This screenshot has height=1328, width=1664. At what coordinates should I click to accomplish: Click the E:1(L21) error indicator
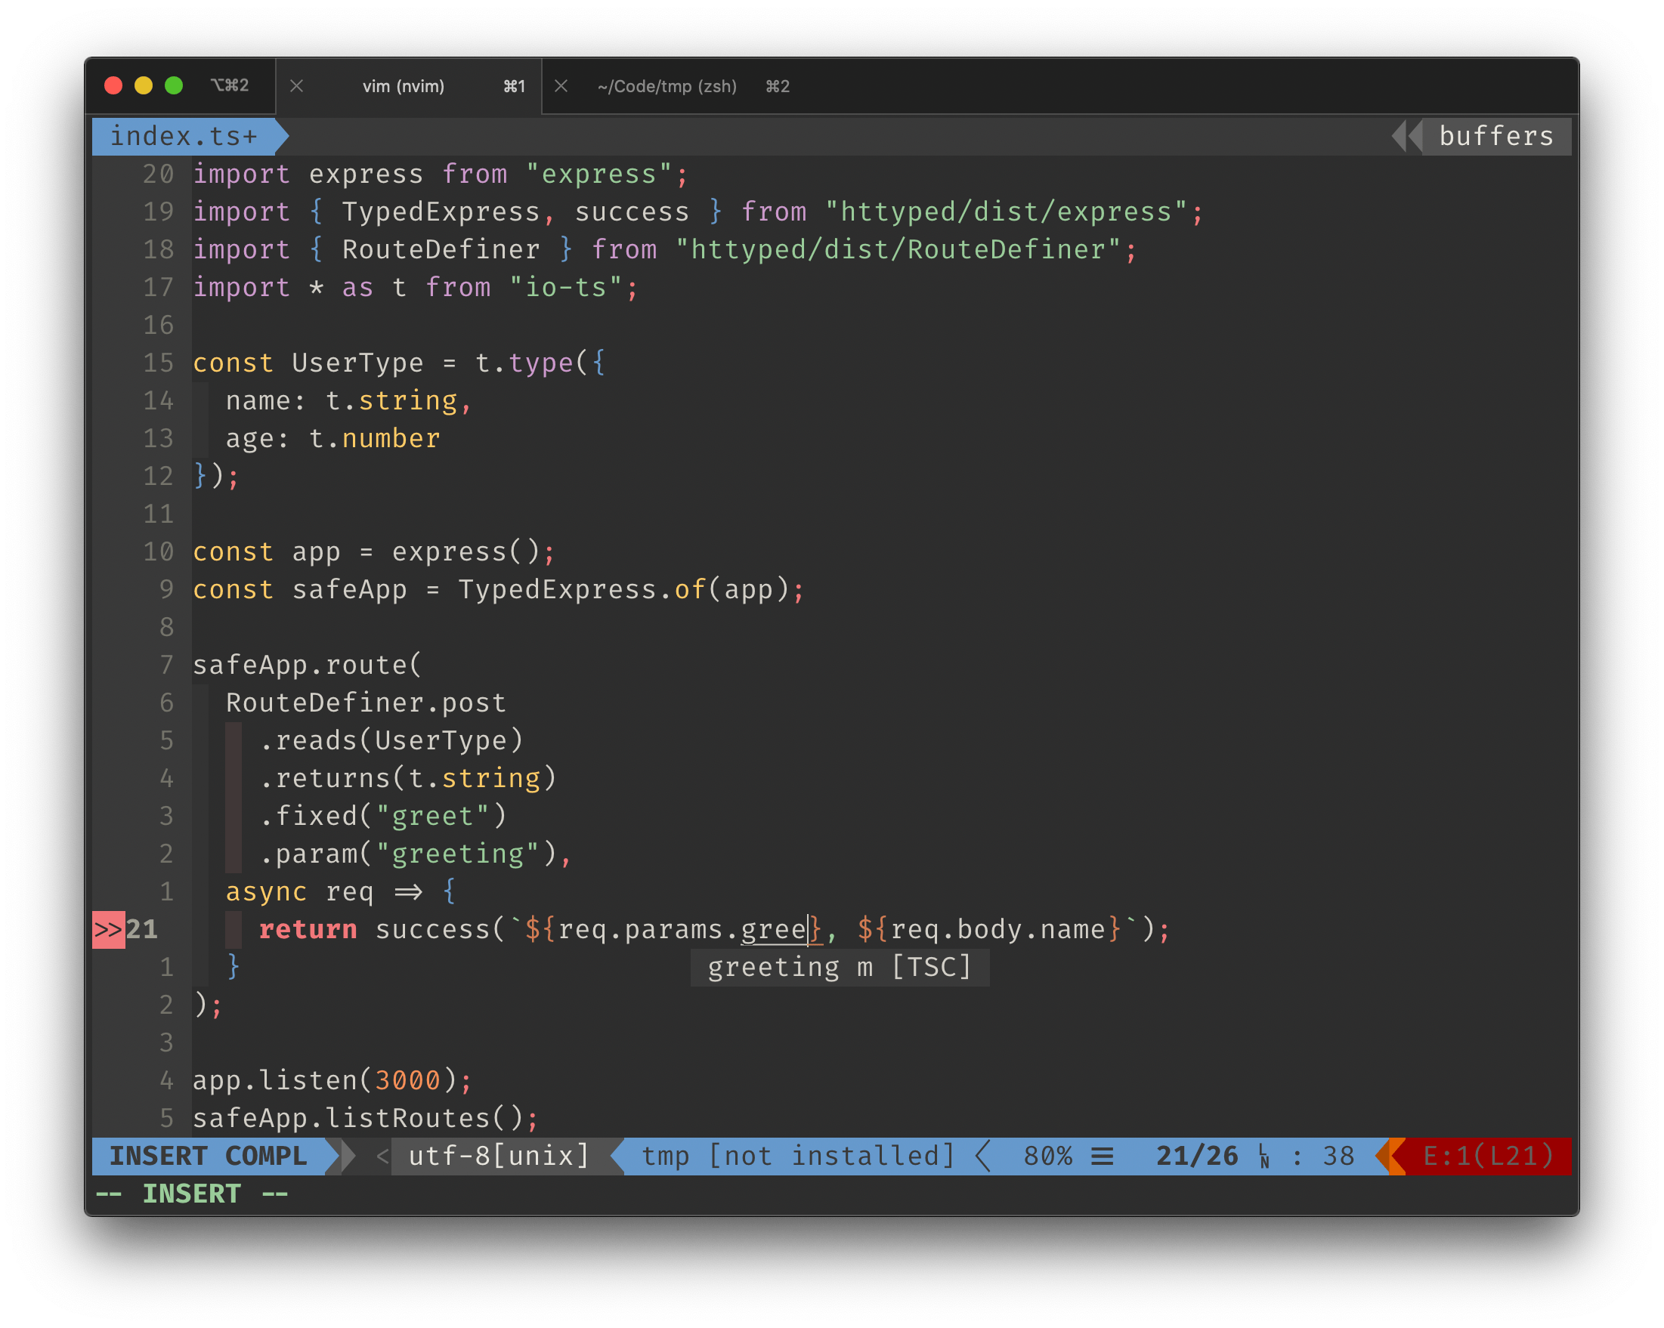tap(1488, 1156)
